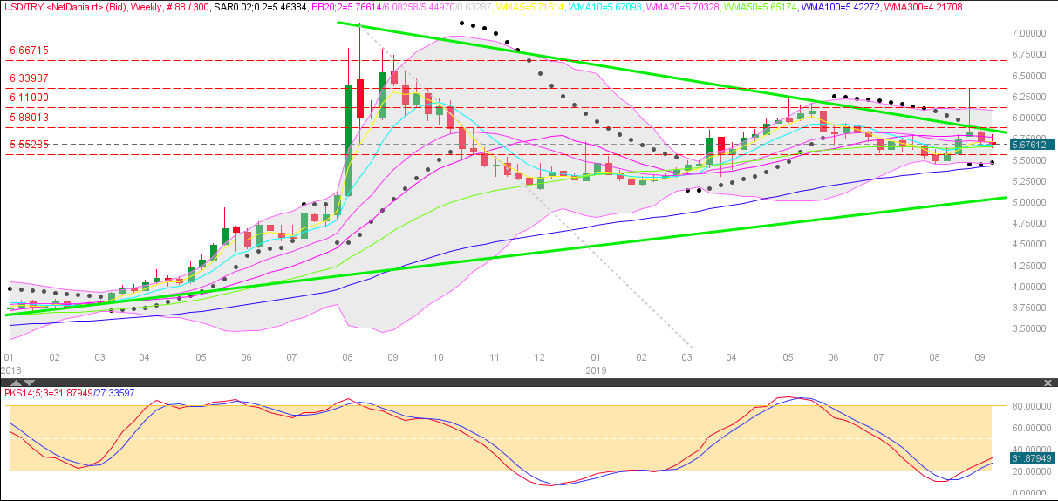Click the current price tag 5.67612

coord(1033,145)
